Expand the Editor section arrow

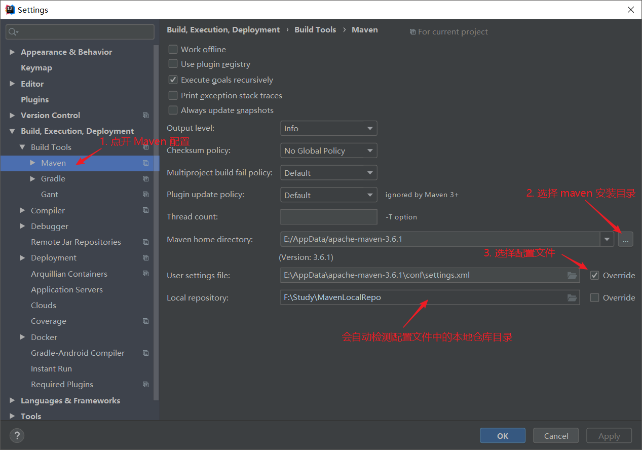tap(13, 84)
